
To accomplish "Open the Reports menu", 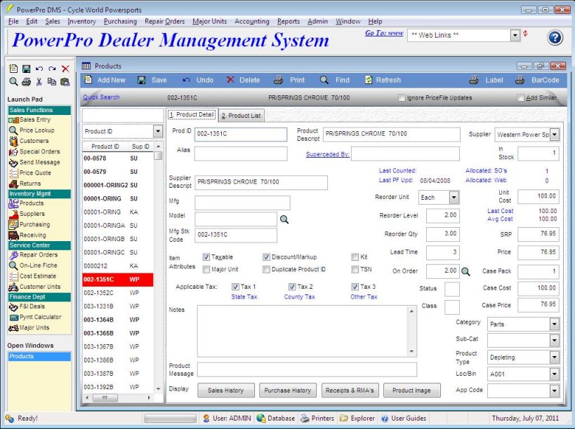I will click(287, 21).
